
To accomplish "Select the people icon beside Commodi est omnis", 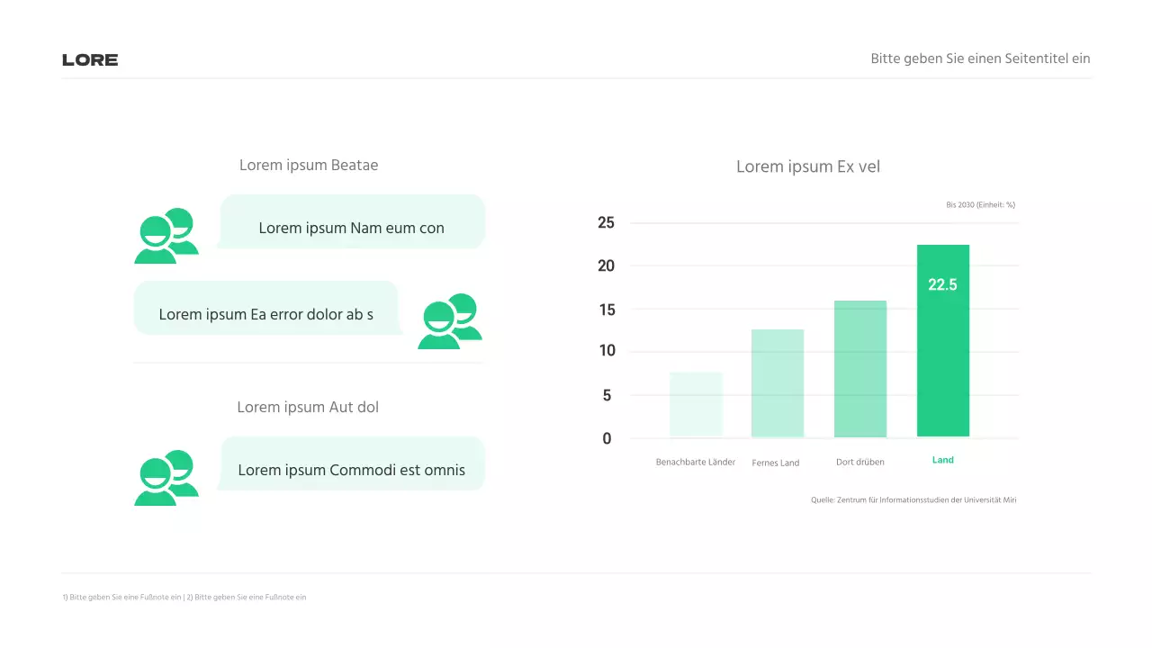I will (166, 478).
